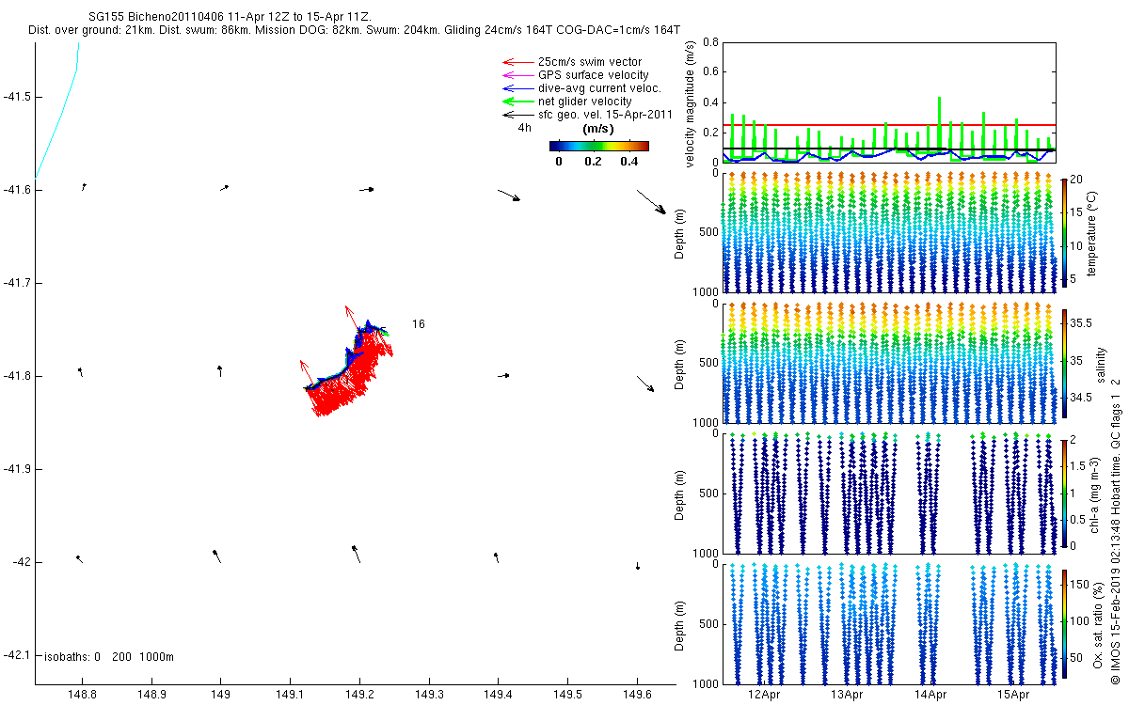Click the red swim vector legend arrow
This screenshot has height=705, width=1129.
(x=517, y=61)
